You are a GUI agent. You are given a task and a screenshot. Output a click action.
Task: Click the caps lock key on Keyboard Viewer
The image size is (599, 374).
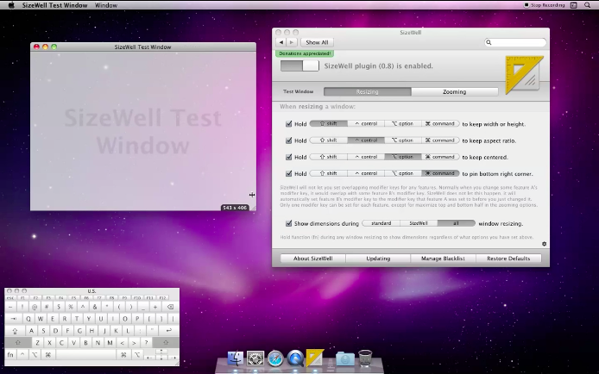pos(16,331)
